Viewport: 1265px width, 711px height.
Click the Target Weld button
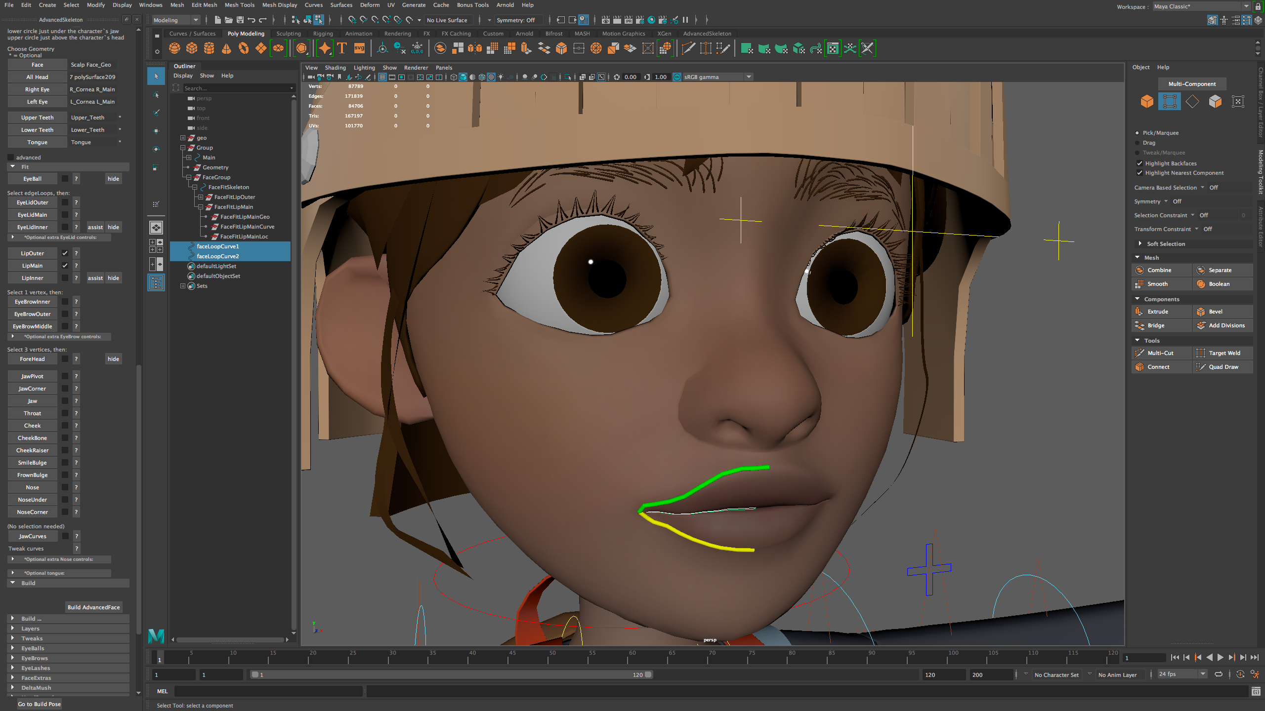(x=1223, y=353)
